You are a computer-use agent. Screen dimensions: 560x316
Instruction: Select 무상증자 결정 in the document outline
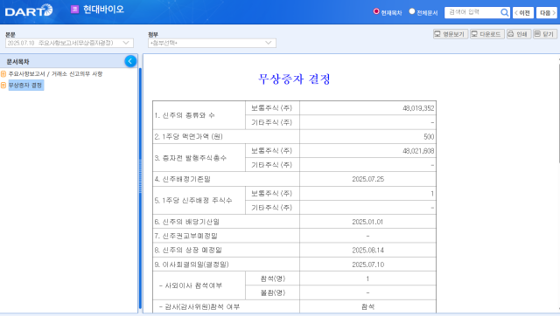[x=25, y=86]
